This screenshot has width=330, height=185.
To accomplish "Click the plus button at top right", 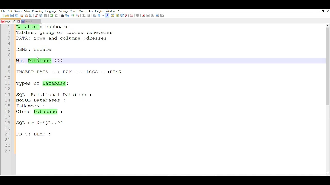I will coord(318,11).
